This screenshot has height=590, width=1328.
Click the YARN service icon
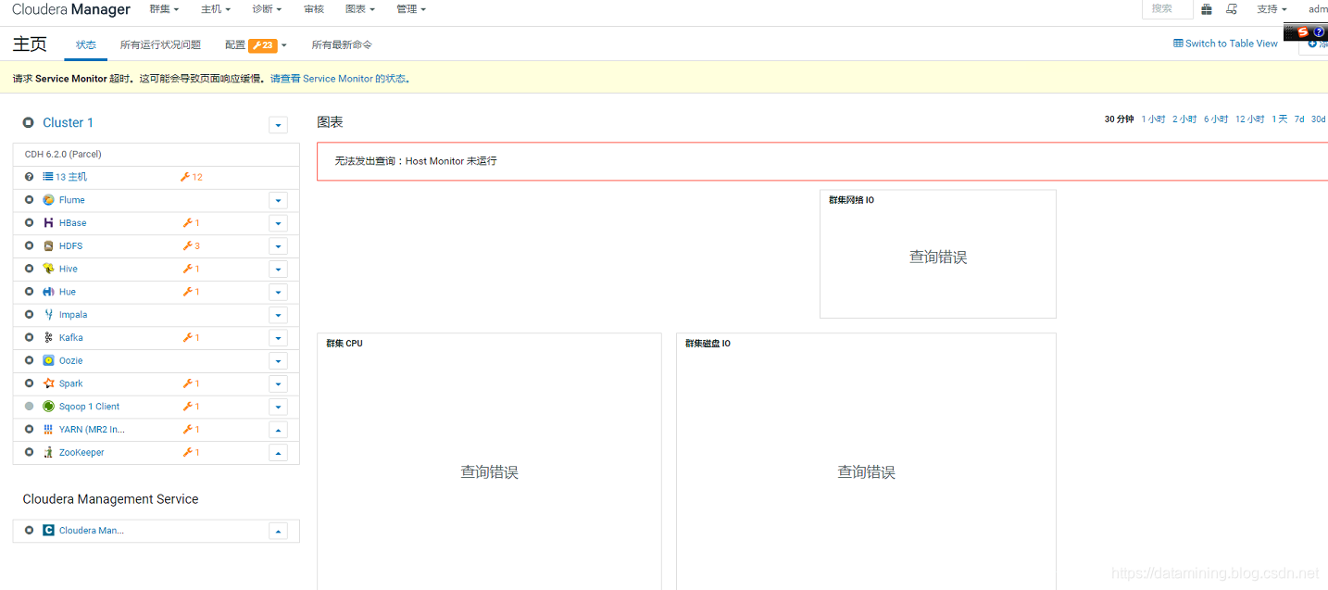(x=48, y=430)
